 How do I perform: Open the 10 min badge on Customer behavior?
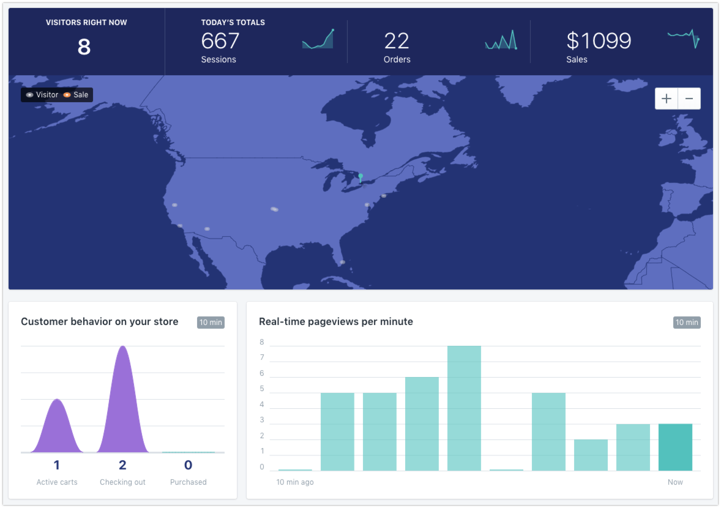click(x=211, y=323)
